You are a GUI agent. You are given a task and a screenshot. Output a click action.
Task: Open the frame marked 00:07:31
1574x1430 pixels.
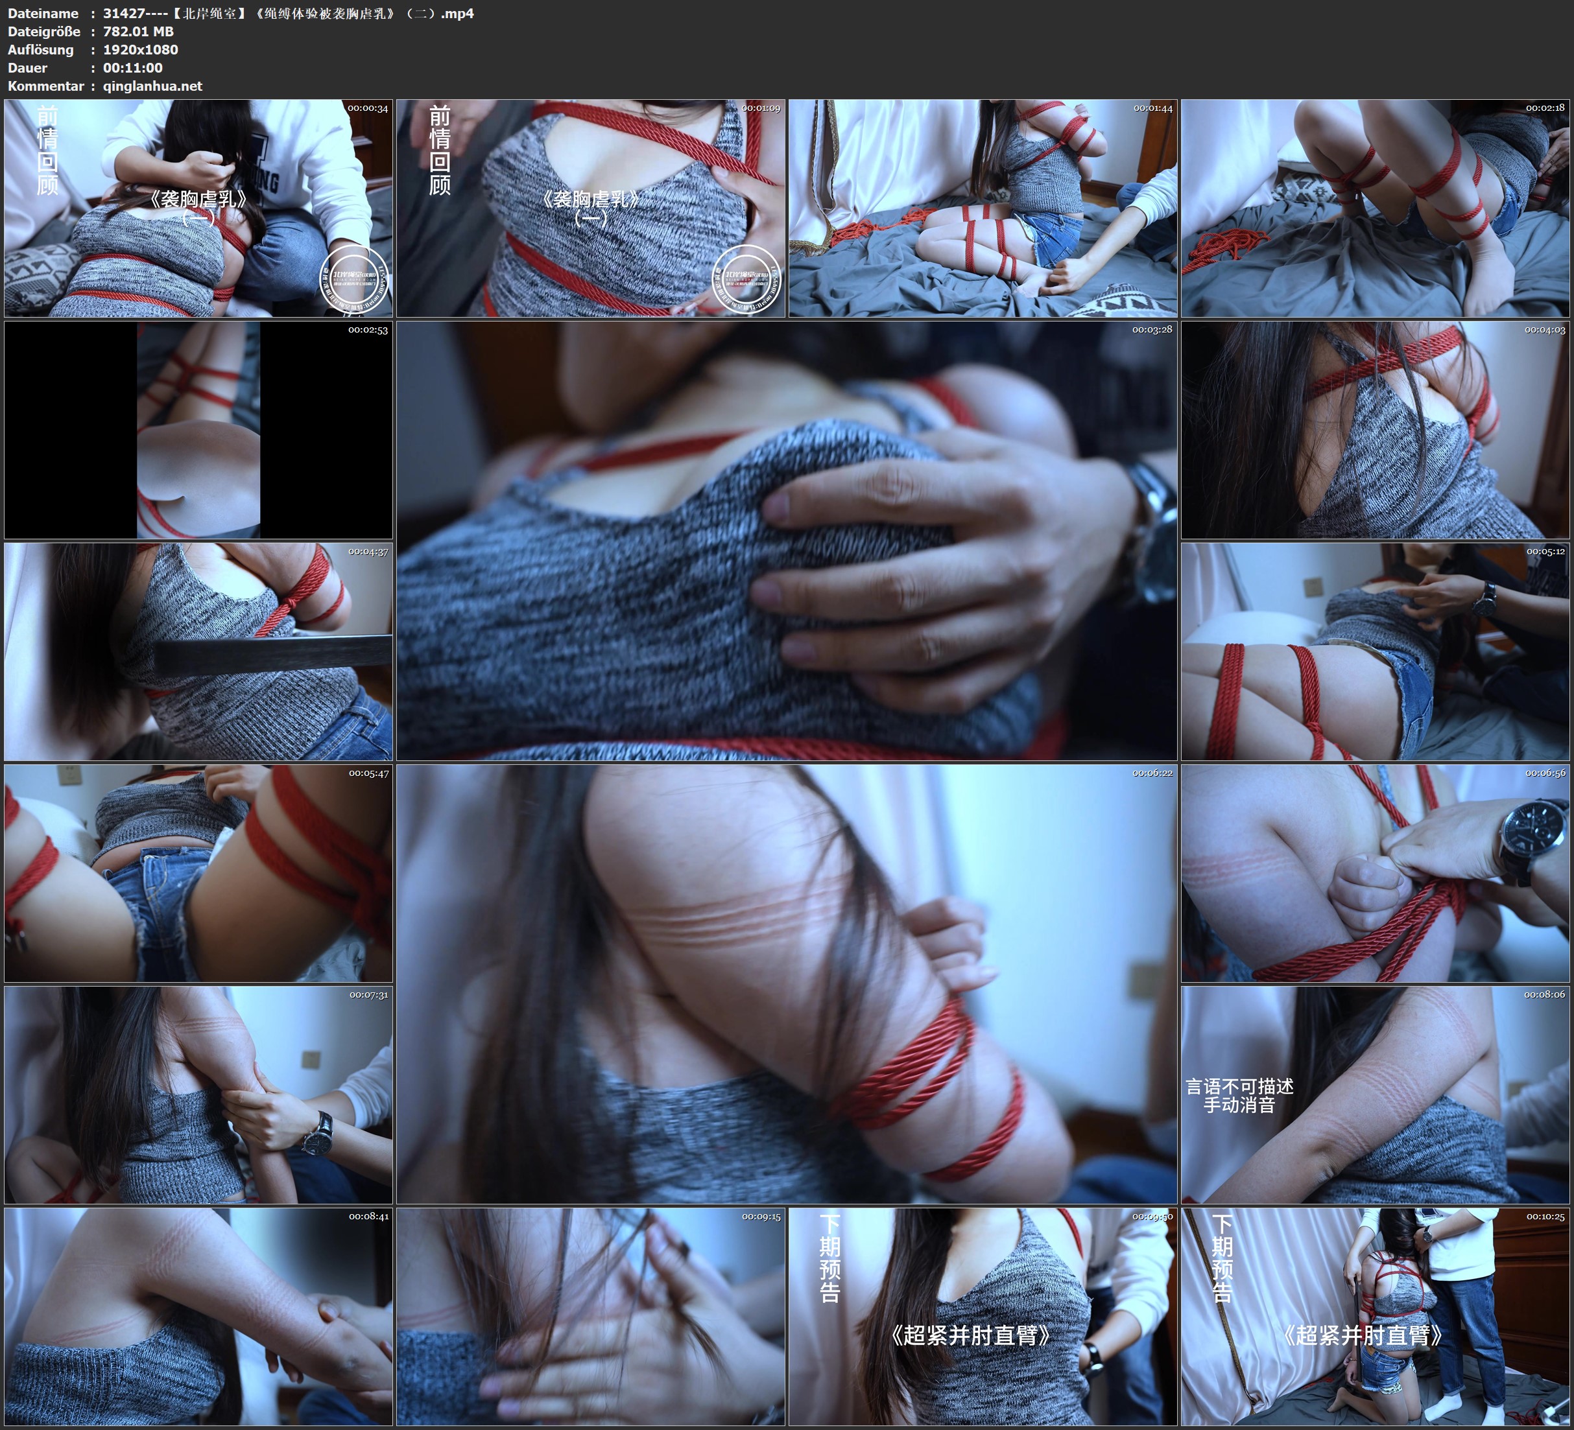pyautogui.click(x=198, y=1094)
